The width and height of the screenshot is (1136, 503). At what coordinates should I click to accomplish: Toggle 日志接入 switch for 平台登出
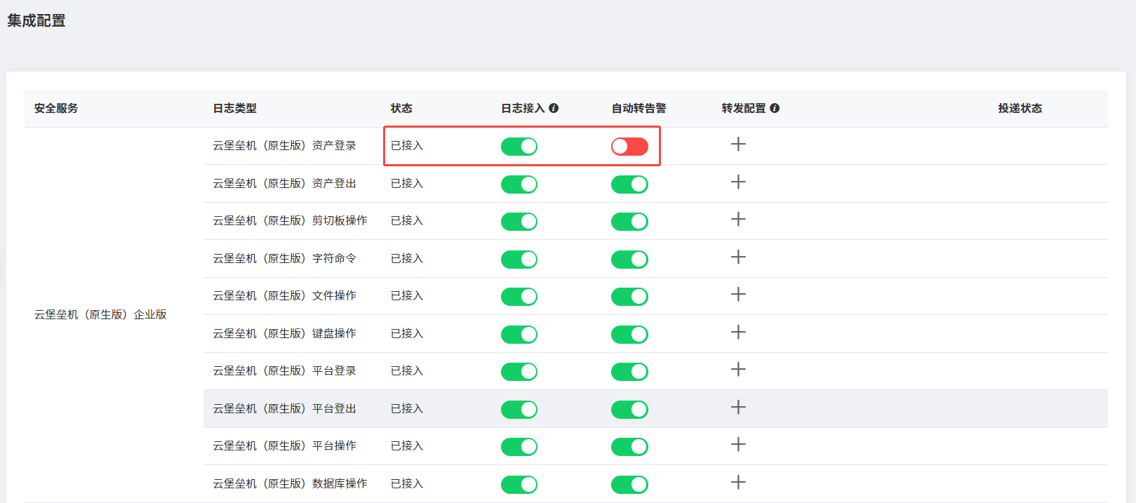[x=519, y=409]
